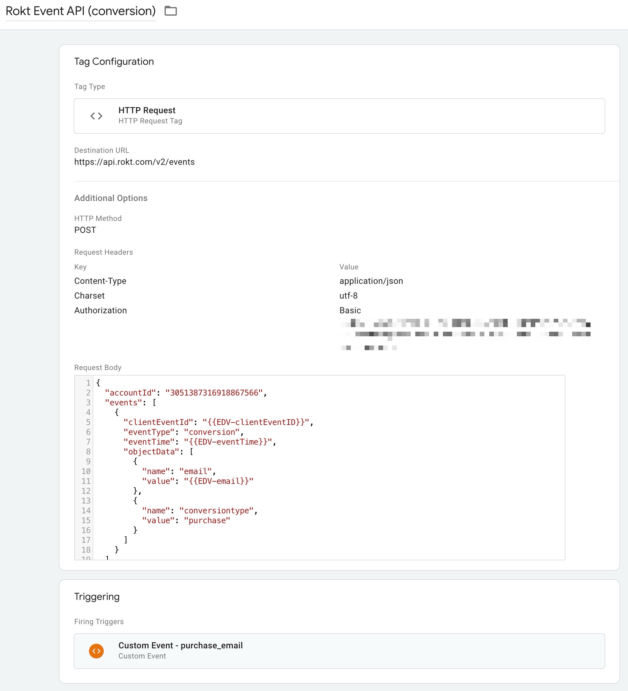The image size is (628, 691).
Task: Click the application/json header value
Action: [x=371, y=281]
